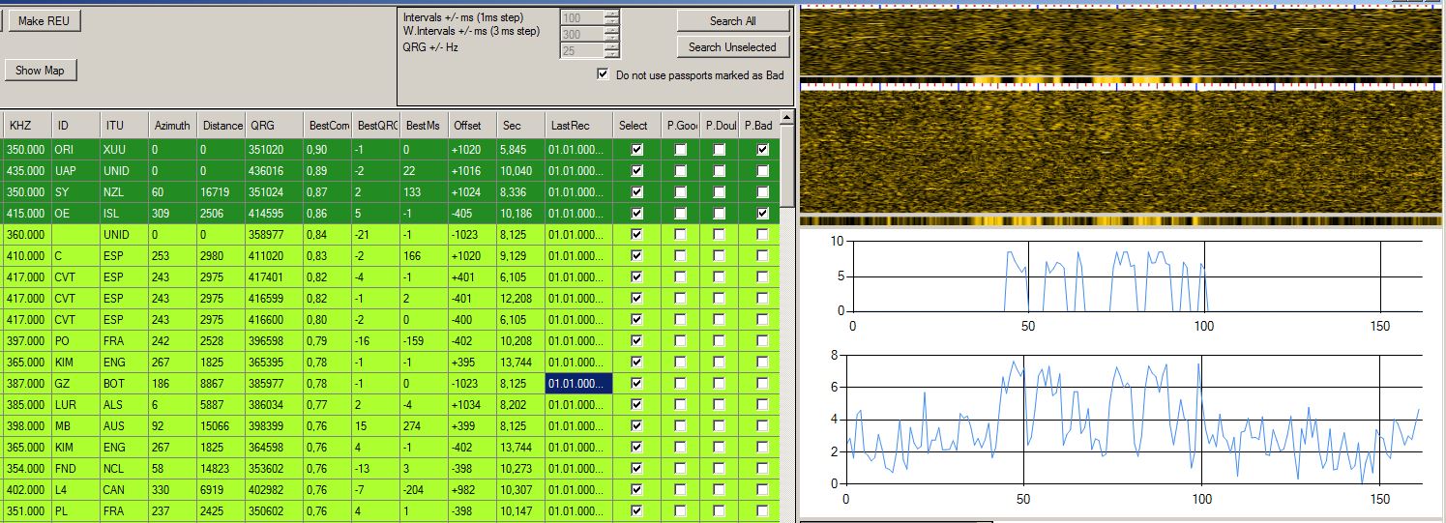This screenshot has height=523, width=1446.
Task: Select the highlighted LastRec cell in GZ row
Action: coord(579,384)
